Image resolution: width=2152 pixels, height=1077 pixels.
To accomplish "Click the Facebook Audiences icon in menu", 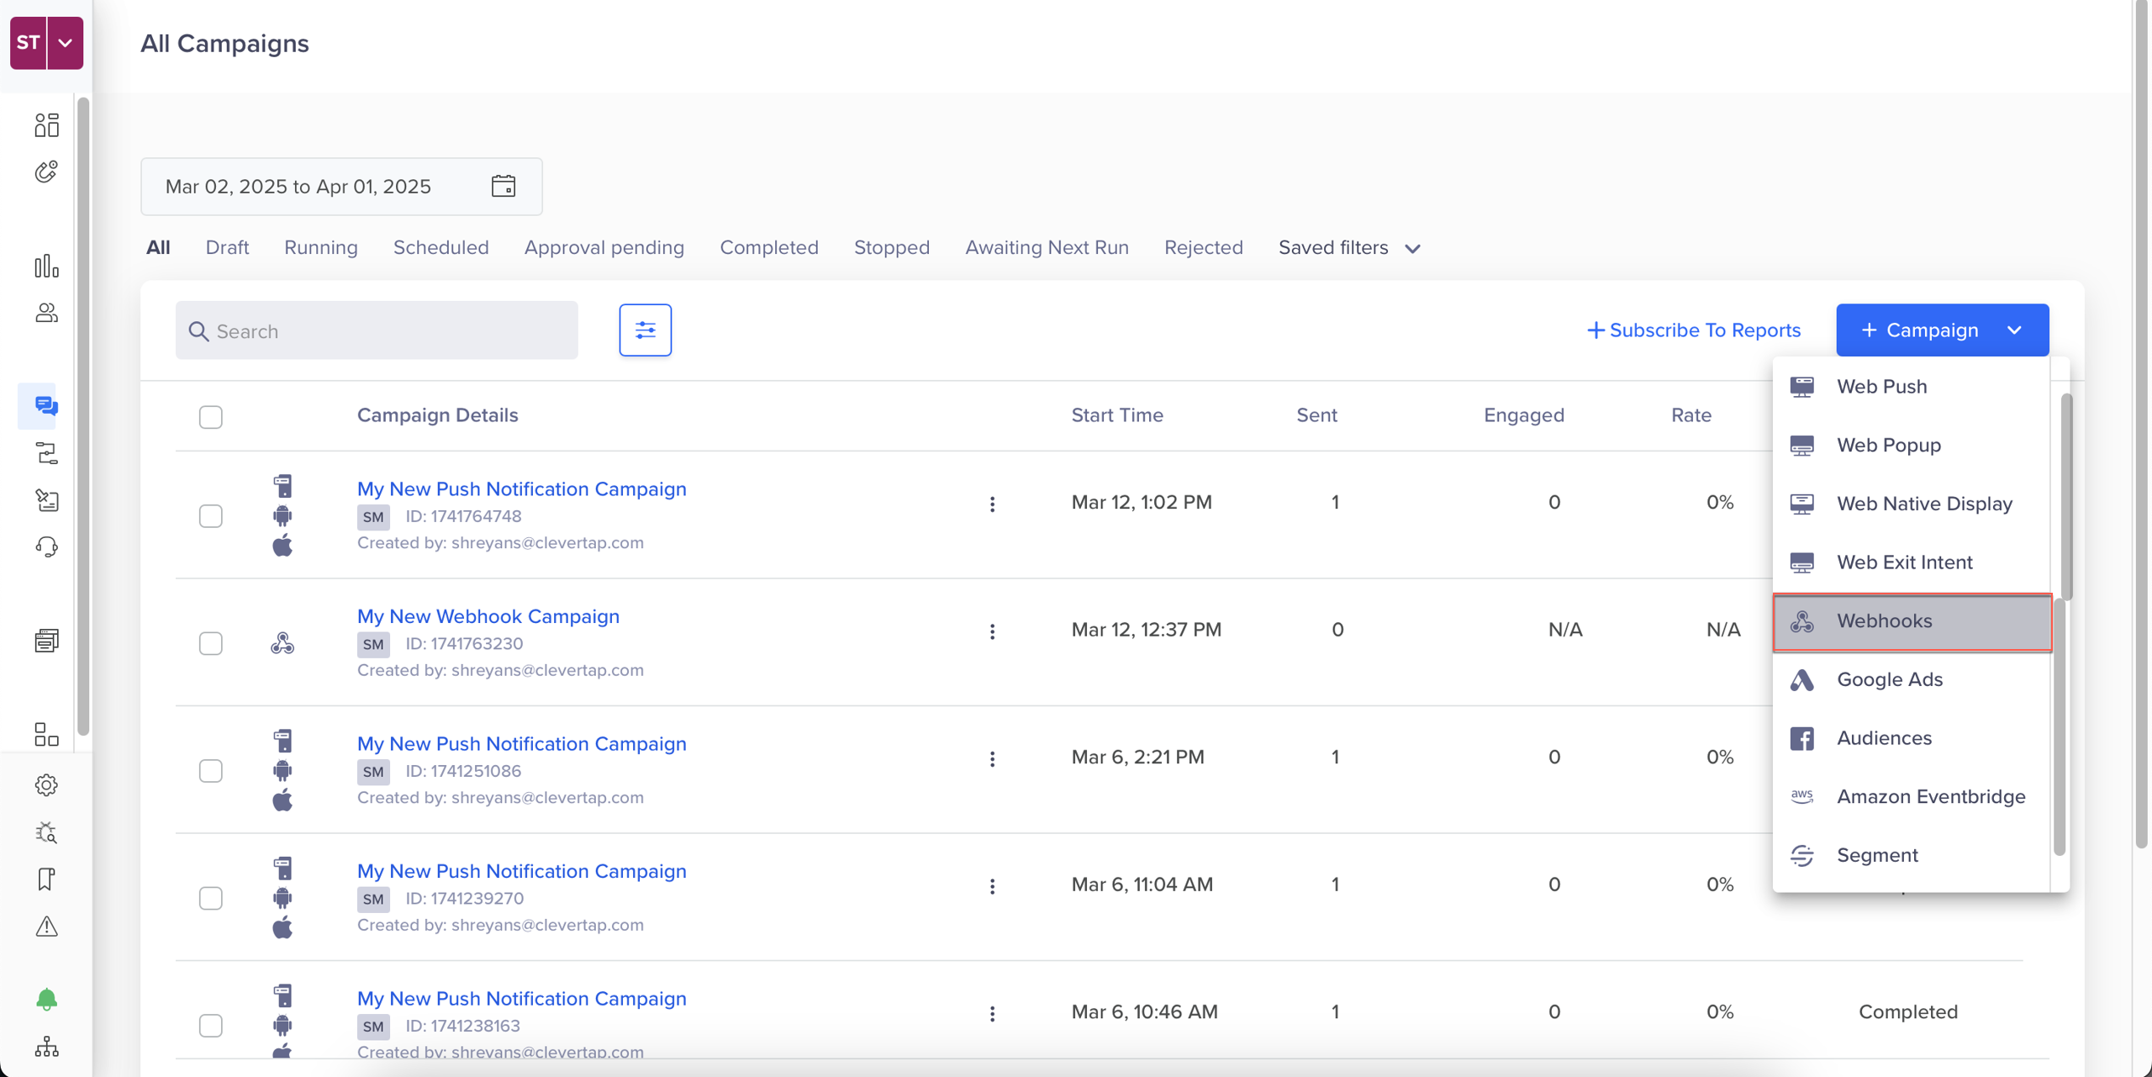I will tap(1801, 738).
